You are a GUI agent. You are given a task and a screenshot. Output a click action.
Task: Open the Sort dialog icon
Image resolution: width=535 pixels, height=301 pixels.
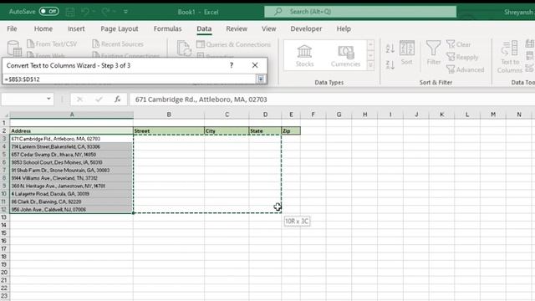(x=407, y=52)
